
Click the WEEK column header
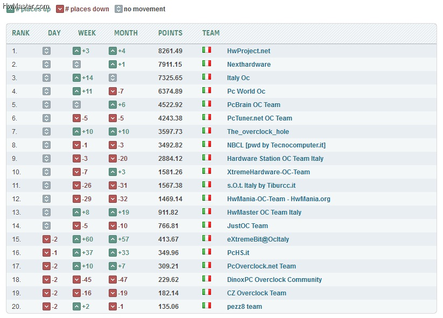[x=87, y=33]
